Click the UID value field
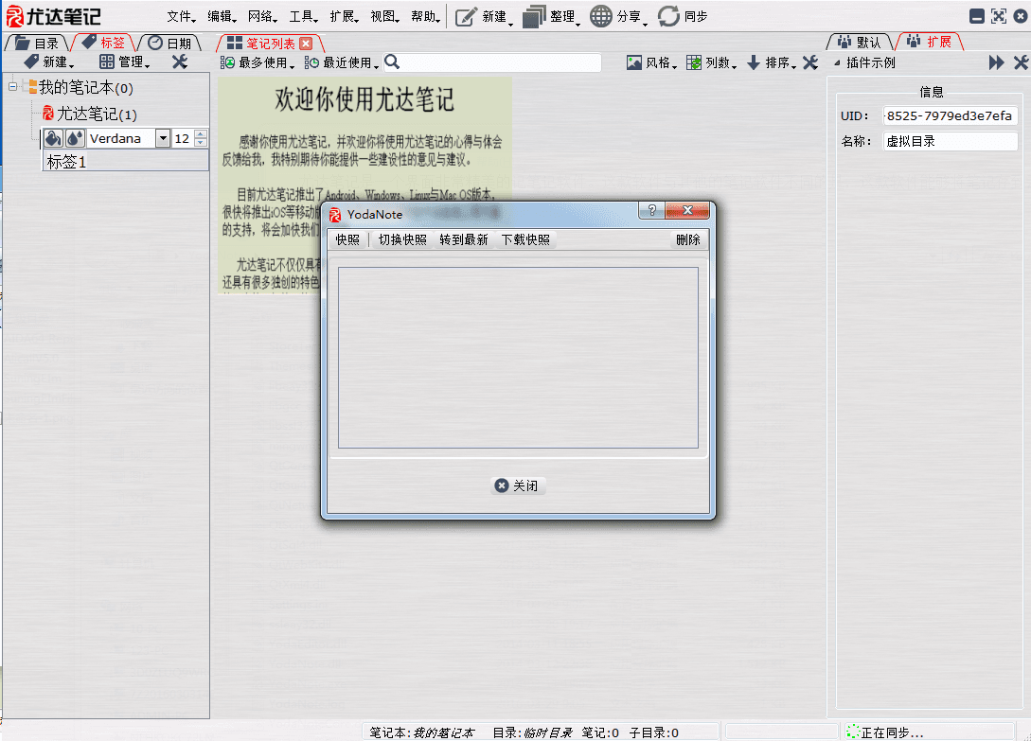1031x741 pixels. [950, 115]
